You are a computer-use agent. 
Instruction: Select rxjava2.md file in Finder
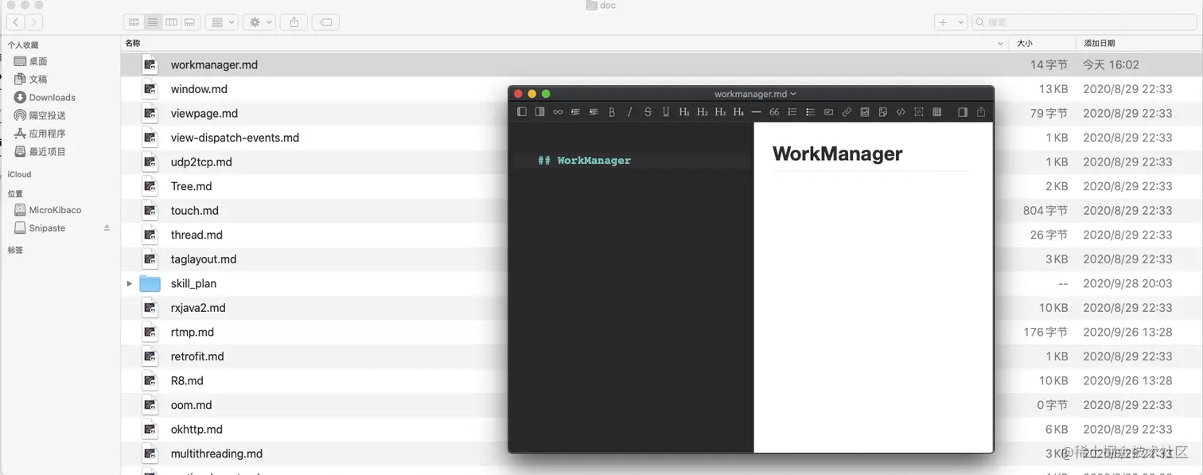click(198, 308)
